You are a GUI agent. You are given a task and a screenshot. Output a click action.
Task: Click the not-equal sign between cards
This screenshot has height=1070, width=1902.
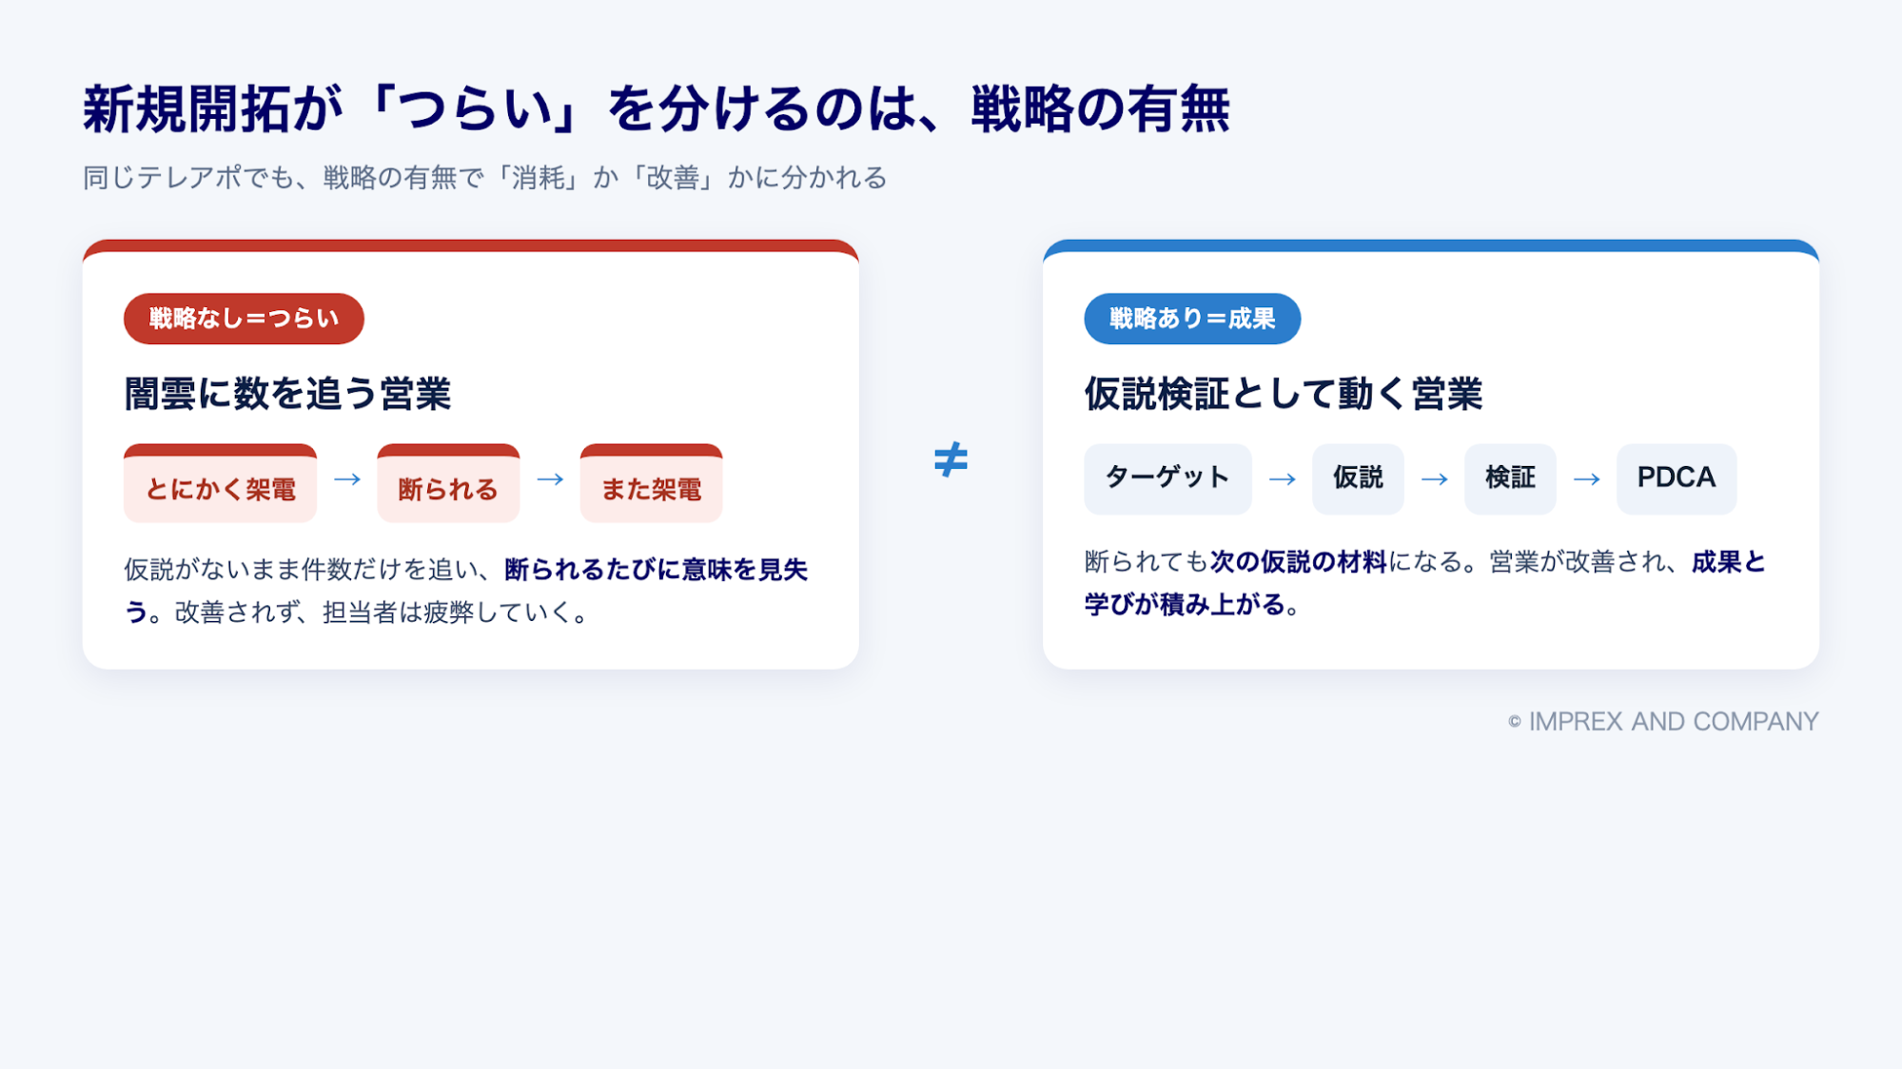click(951, 459)
